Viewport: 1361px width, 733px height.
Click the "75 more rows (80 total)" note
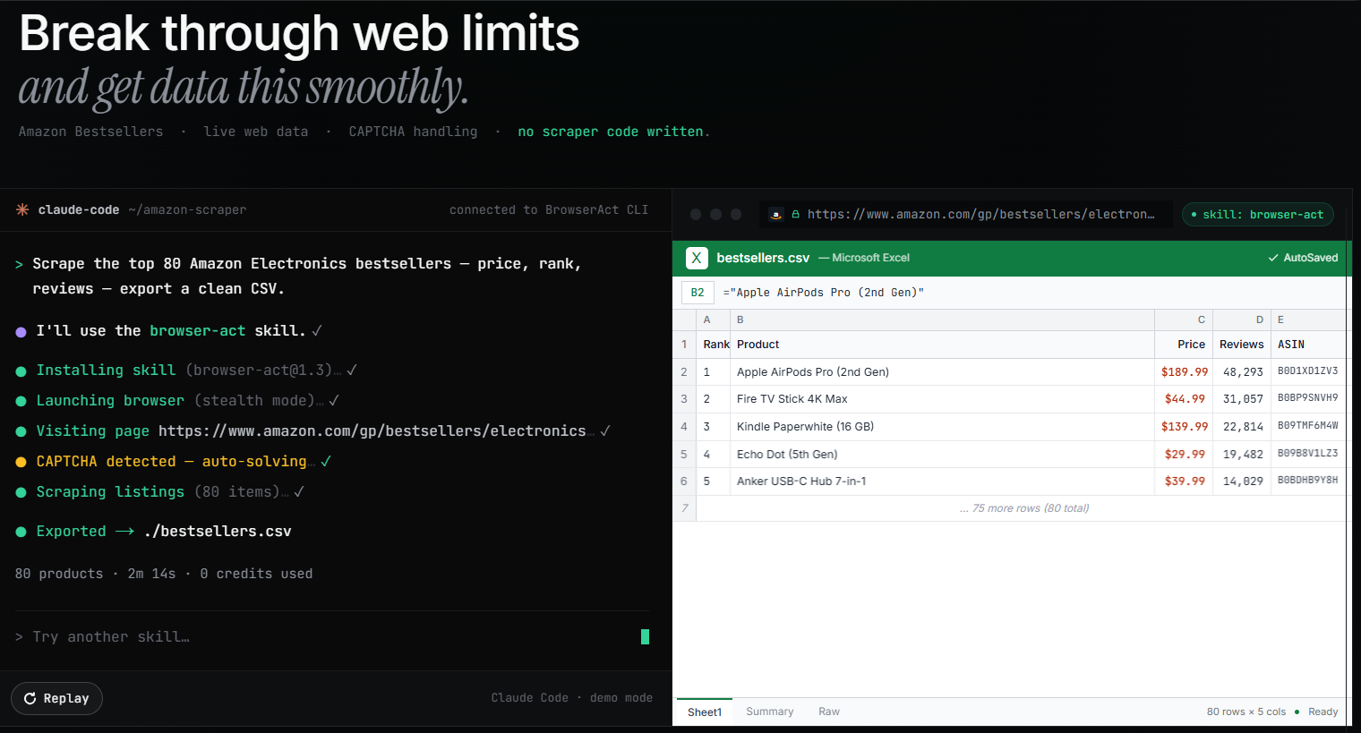tap(1024, 508)
